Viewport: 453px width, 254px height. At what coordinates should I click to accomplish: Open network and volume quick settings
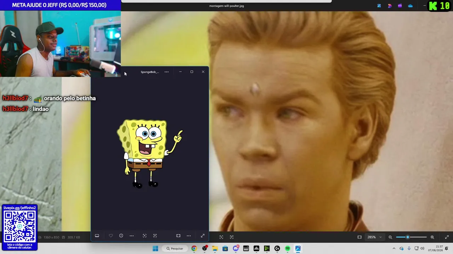point(419,248)
